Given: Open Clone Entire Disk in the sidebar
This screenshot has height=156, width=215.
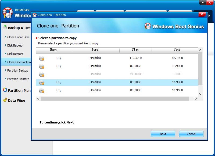Looking at the screenshot, I should pyautogui.click(x=18, y=37).
